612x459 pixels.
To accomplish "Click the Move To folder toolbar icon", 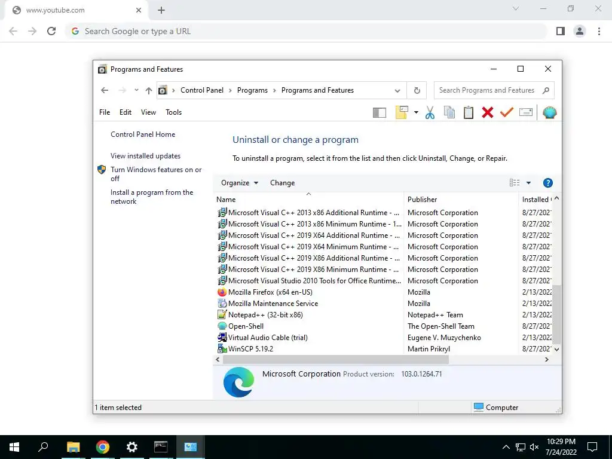I will (x=402, y=112).
